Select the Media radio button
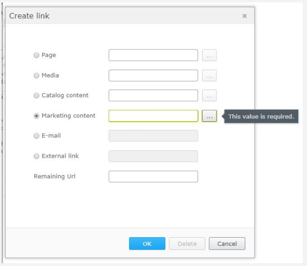307x266 pixels. (37, 76)
